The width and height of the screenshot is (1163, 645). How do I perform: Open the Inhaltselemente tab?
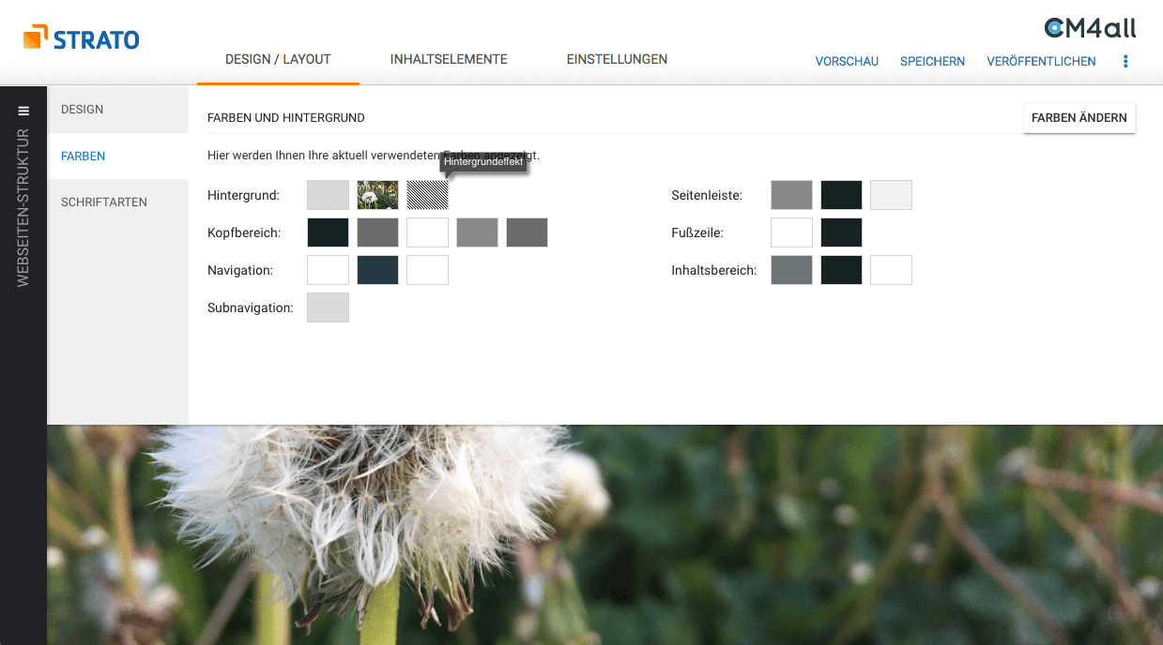(x=449, y=59)
